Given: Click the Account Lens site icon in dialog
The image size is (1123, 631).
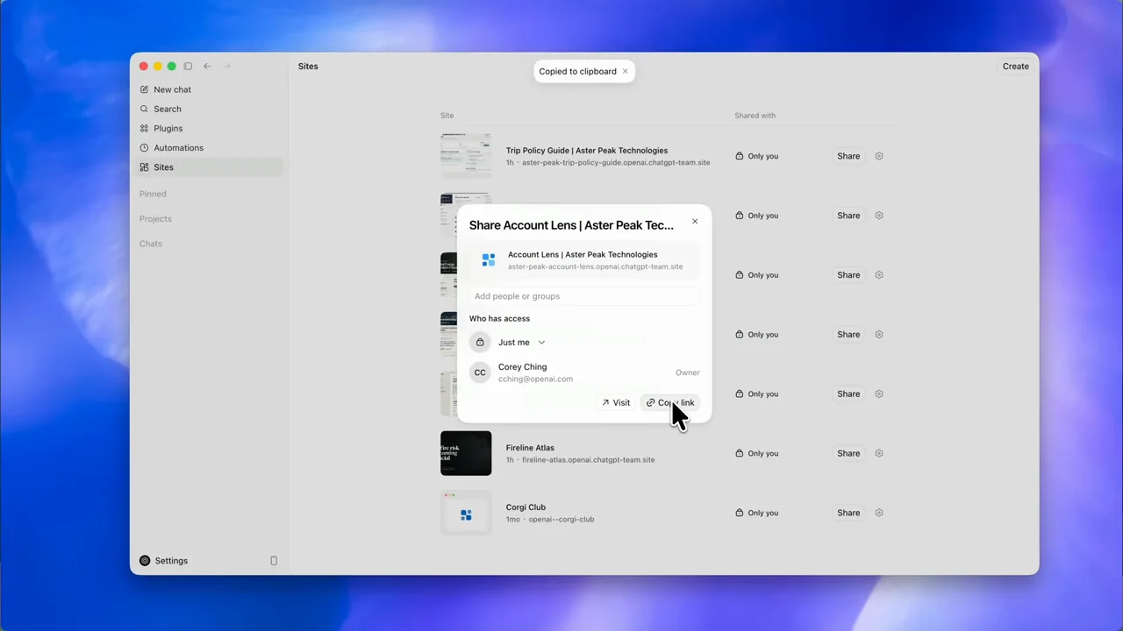Looking at the screenshot, I should 489,260.
